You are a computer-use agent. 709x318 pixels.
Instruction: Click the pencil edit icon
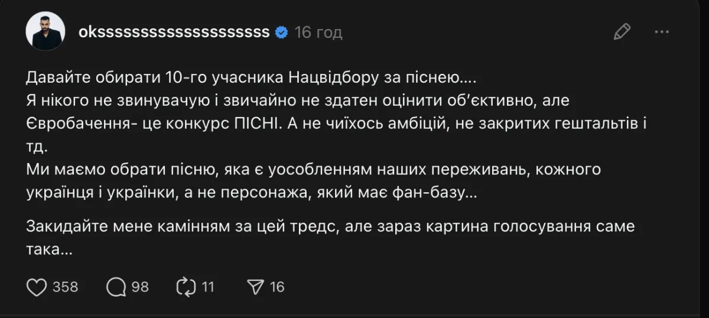[x=622, y=31]
